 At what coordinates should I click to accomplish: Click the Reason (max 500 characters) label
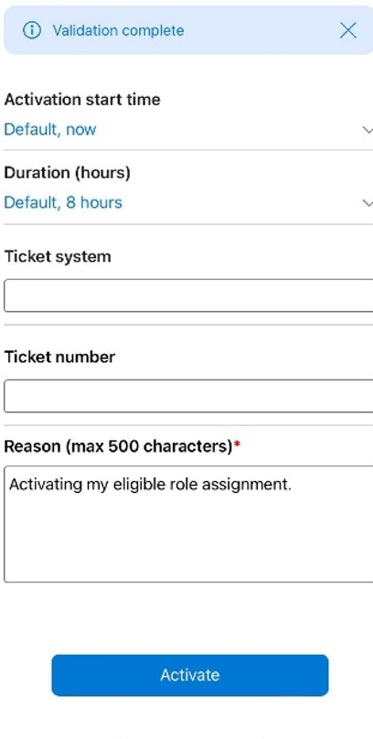tap(118, 445)
